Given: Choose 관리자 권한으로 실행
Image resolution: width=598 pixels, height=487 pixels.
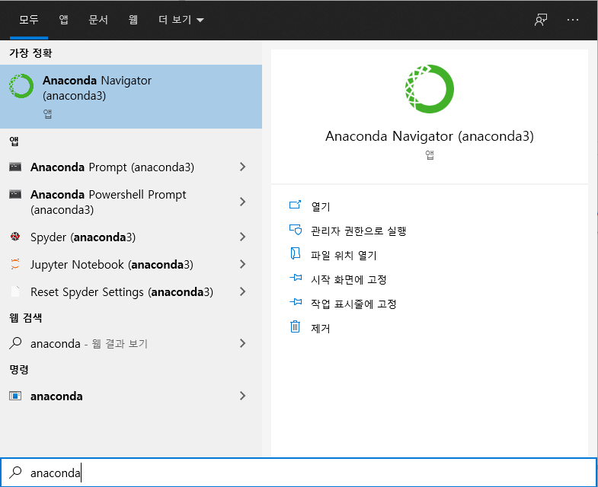Looking at the screenshot, I should [x=359, y=231].
